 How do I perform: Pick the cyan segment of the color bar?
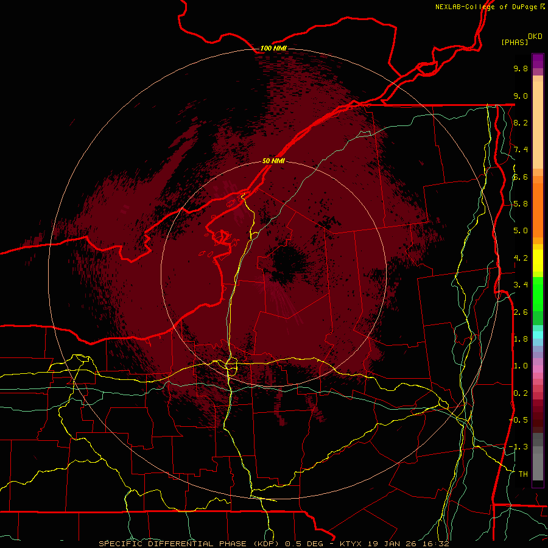pyautogui.click(x=538, y=334)
